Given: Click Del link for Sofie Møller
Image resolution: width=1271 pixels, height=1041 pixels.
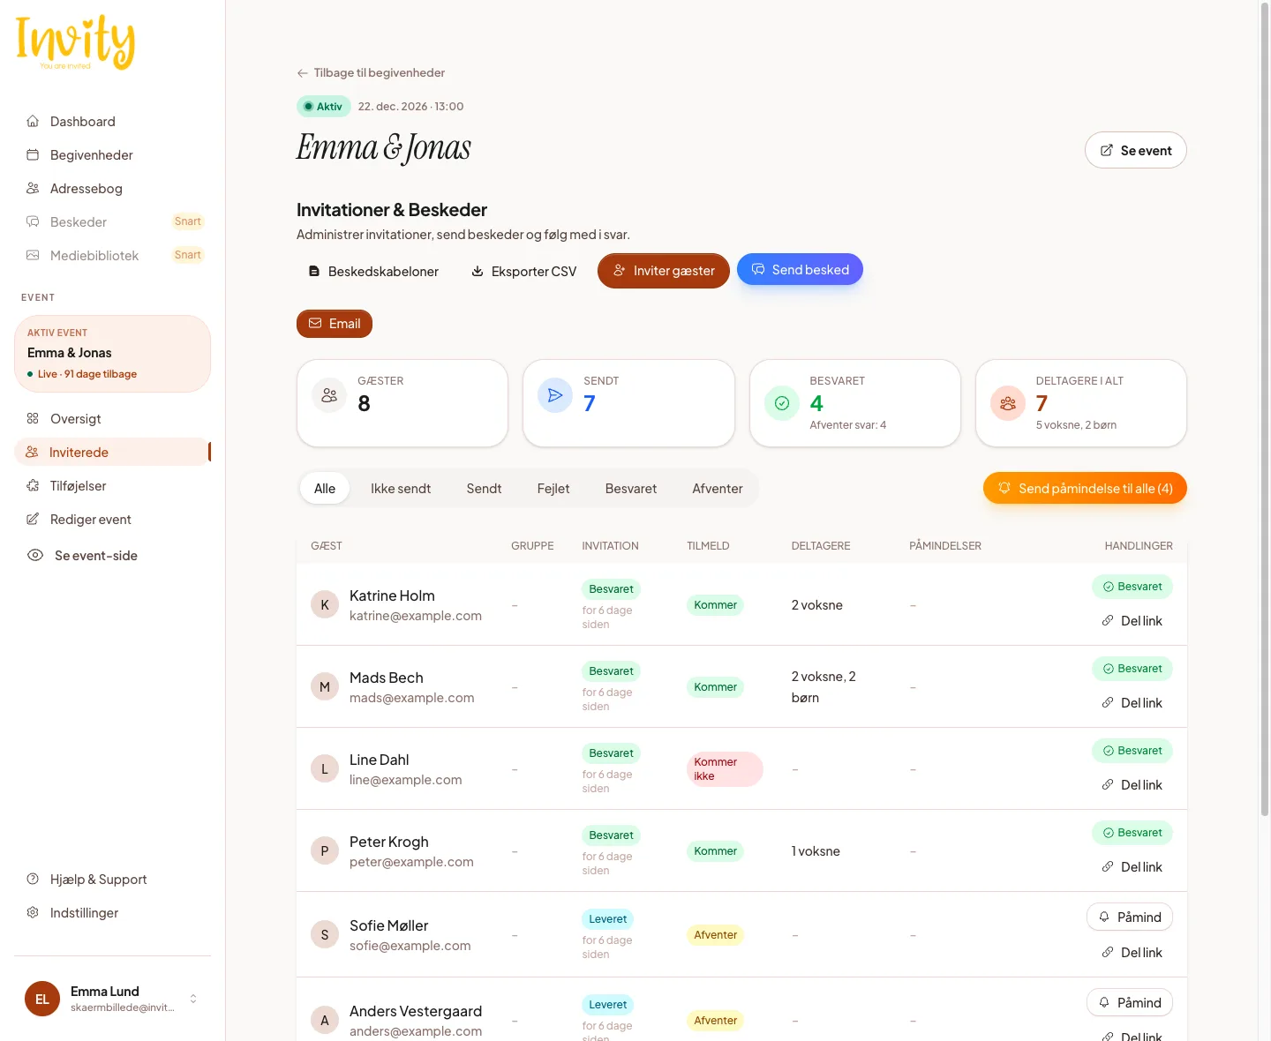Looking at the screenshot, I should pos(1132,953).
